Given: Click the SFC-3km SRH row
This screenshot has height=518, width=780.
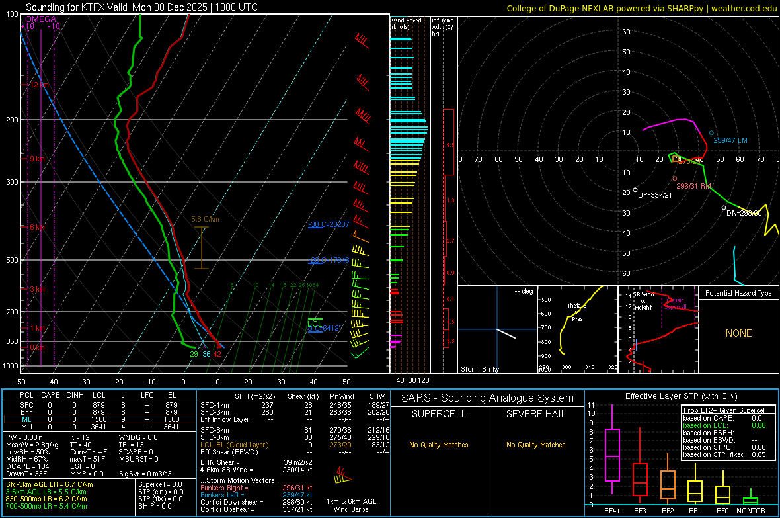Looking at the screenshot, I should pyautogui.click(x=295, y=412).
